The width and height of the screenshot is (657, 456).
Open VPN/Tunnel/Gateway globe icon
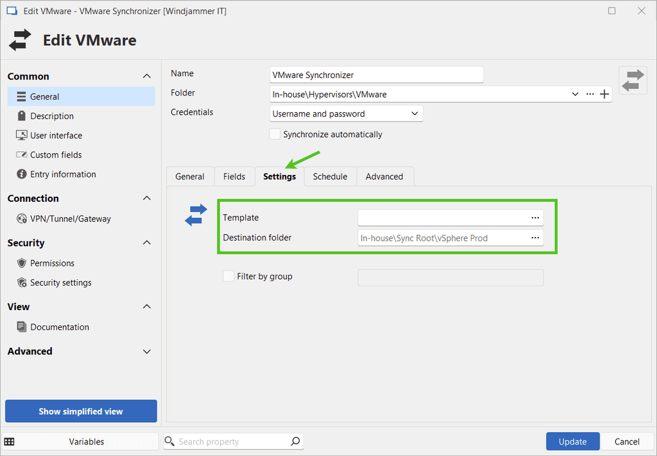click(21, 218)
